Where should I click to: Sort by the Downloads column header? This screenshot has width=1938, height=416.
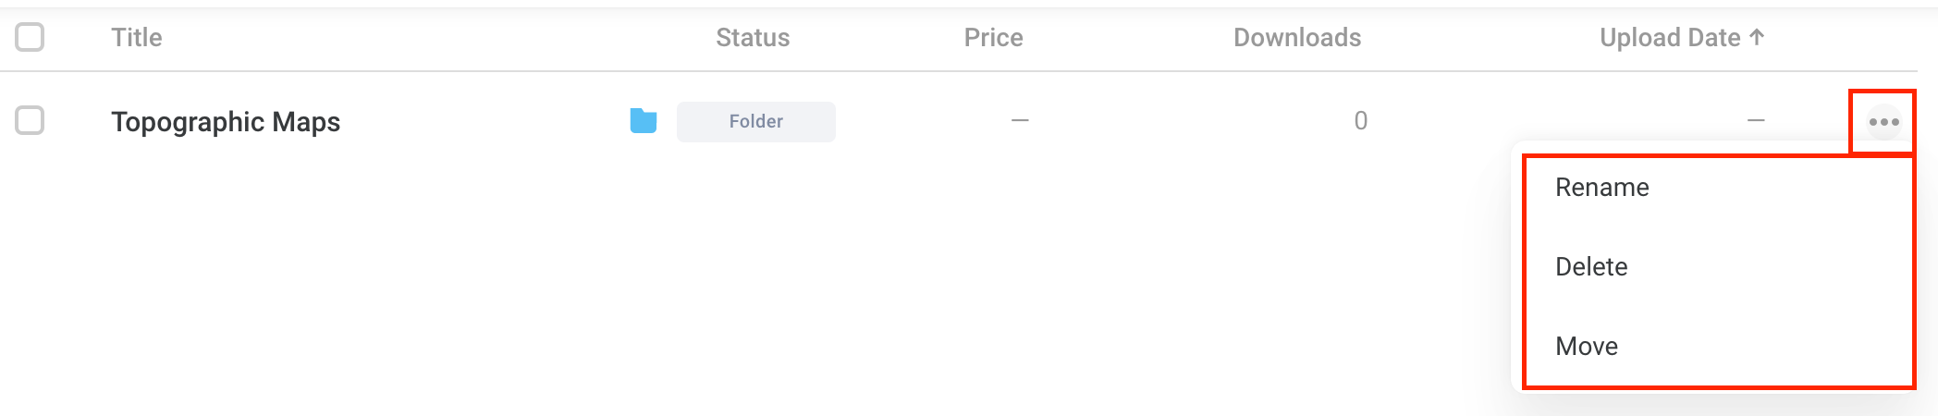click(x=1297, y=38)
